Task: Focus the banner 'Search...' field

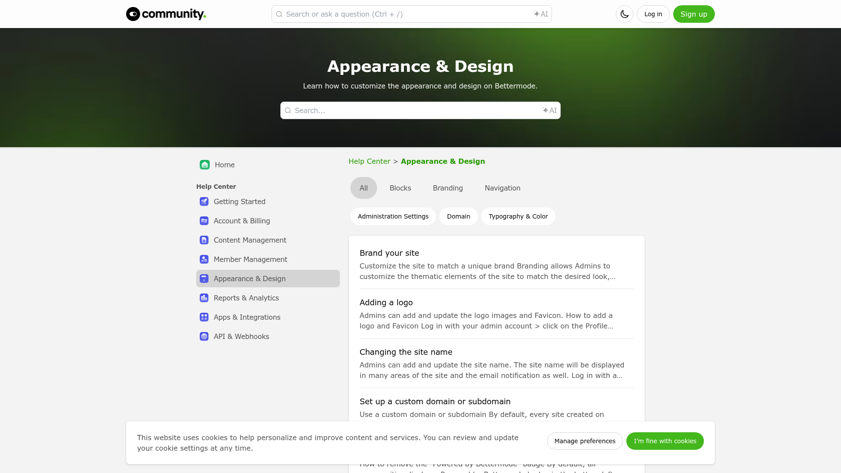Action: [x=420, y=110]
